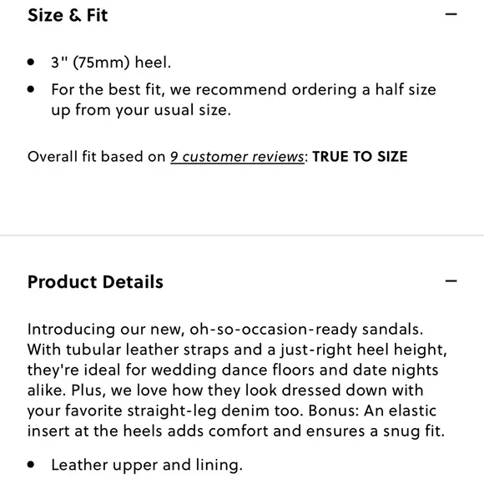Click the Product Details heading
This screenshot has width=484, height=484.
pos(95,282)
